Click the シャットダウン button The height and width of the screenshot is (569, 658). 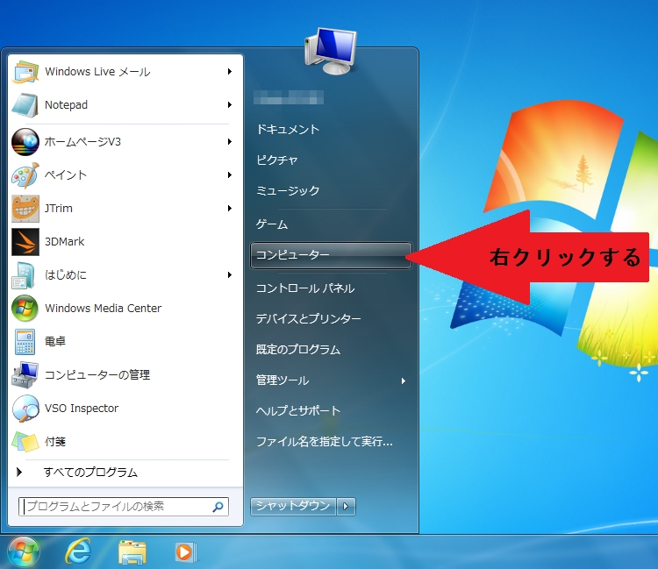(293, 506)
